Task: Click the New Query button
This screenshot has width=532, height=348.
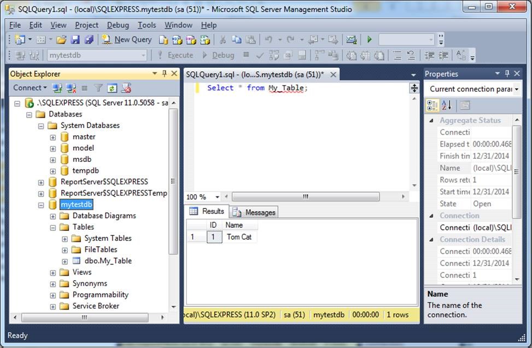Action: [127, 40]
